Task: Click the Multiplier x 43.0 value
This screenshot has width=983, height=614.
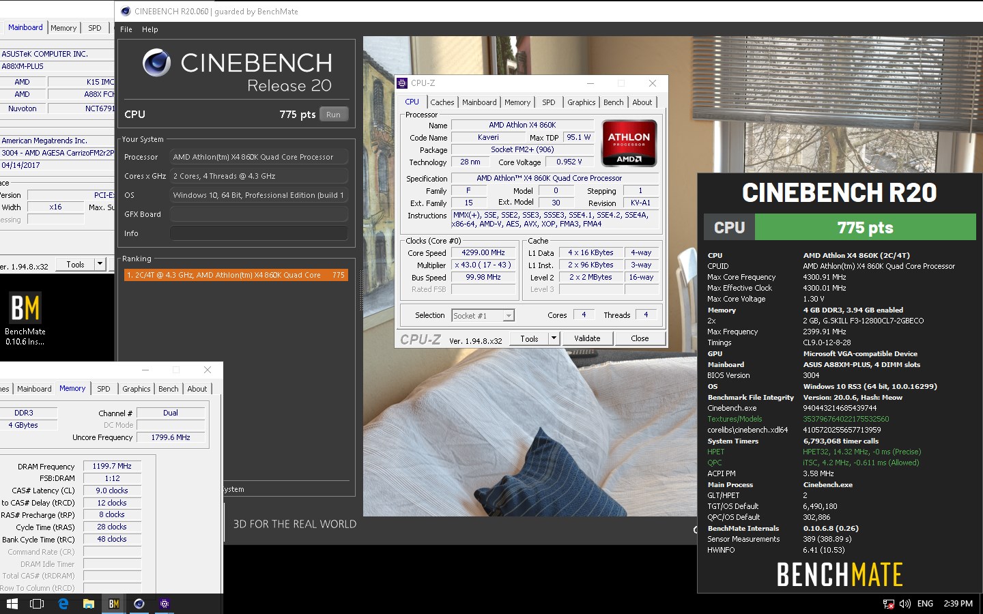Action: (483, 265)
